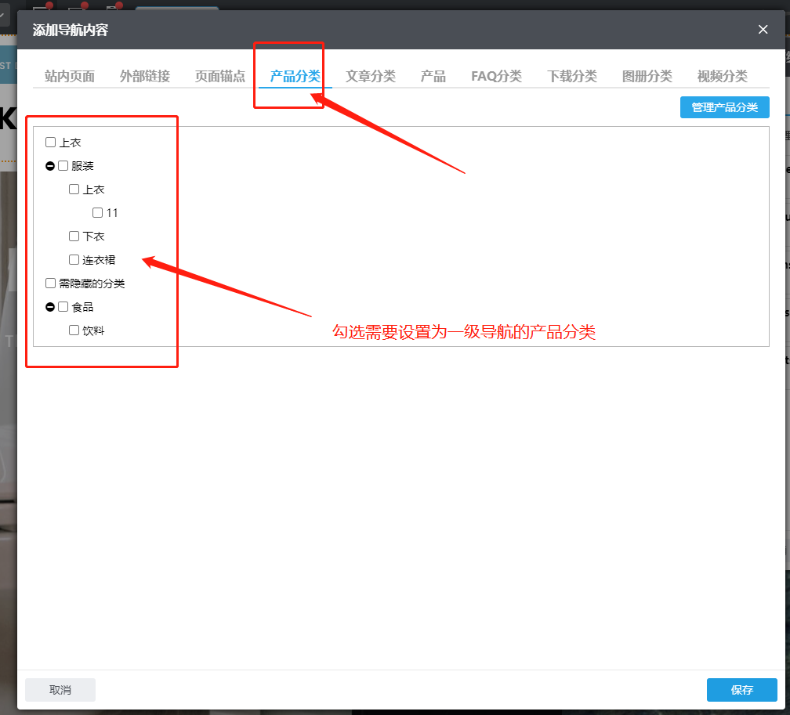Image resolution: width=790 pixels, height=715 pixels.
Task: Check the 11 sub-category checkbox
Action: click(98, 213)
